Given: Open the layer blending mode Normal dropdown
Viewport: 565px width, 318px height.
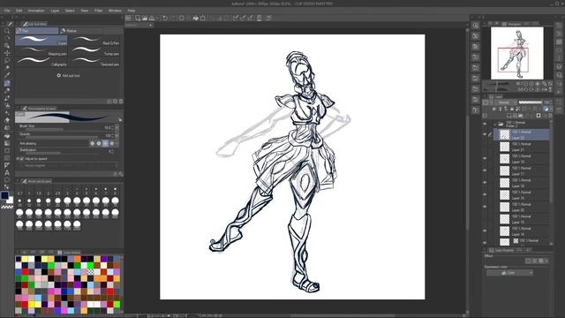Looking at the screenshot, I should click(507, 102).
